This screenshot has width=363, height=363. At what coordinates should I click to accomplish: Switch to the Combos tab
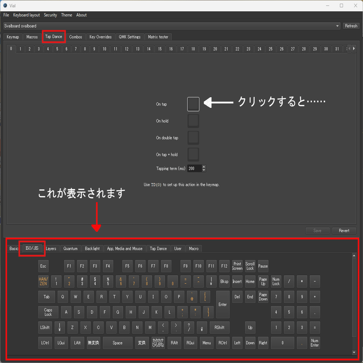tap(76, 37)
